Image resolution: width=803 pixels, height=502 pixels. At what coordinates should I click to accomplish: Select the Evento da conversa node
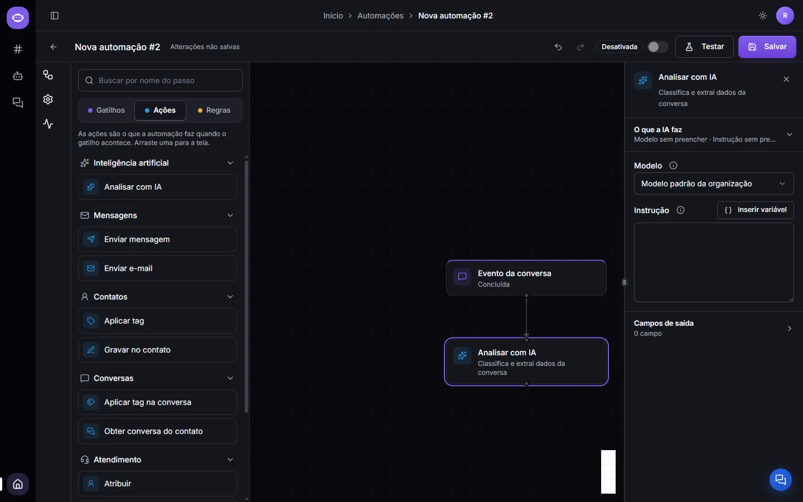point(526,278)
